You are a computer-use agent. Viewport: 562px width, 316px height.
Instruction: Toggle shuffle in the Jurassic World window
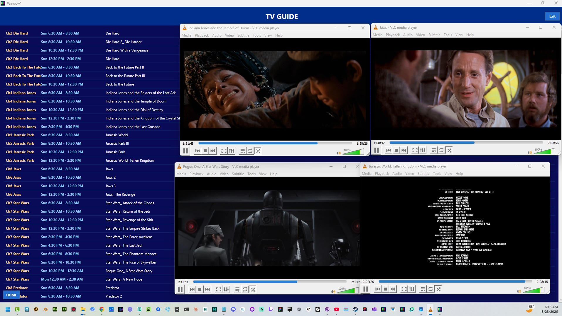click(x=438, y=289)
